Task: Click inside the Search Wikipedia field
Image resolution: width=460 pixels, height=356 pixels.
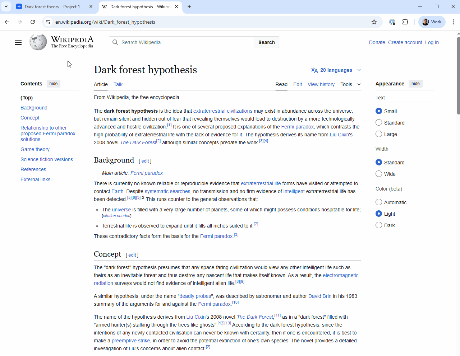Action: coord(181,42)
